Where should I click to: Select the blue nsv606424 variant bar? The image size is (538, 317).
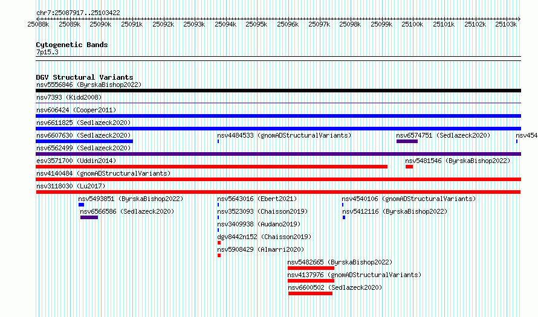[x=278, y=116]
